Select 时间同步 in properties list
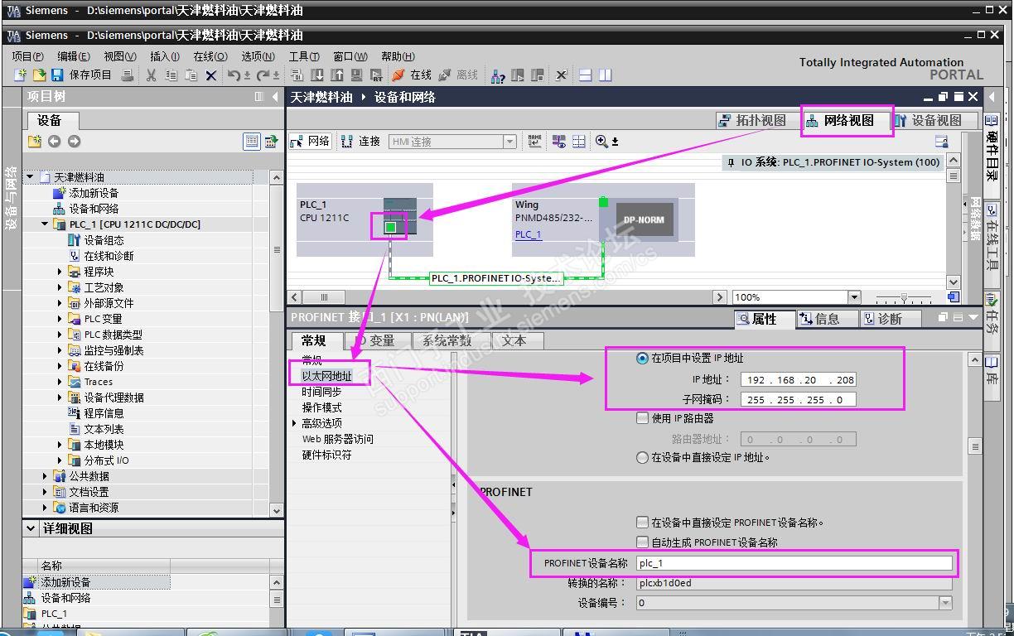The height and width of the screenshot is (636, 1014). [x=321, y=392]
